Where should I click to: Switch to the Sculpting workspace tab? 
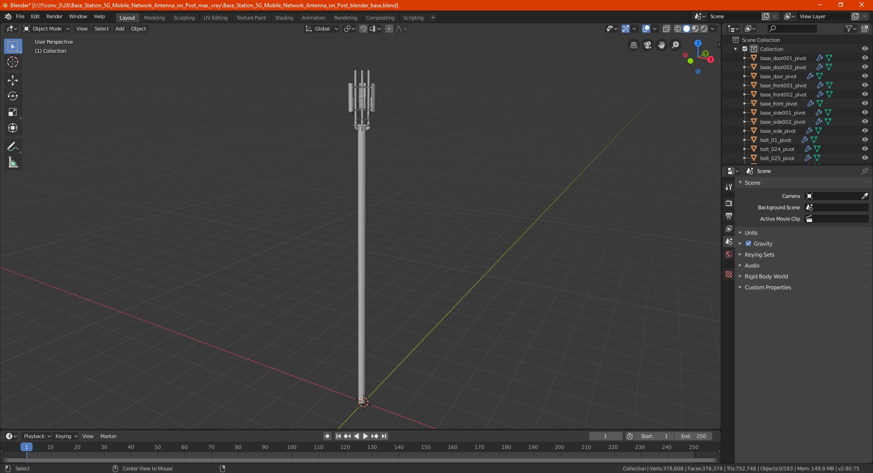184,18
